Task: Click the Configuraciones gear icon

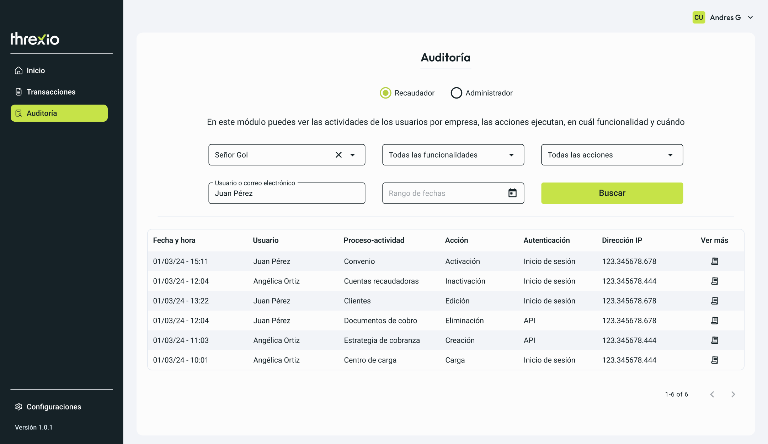Action: click(x=19, y=407)
